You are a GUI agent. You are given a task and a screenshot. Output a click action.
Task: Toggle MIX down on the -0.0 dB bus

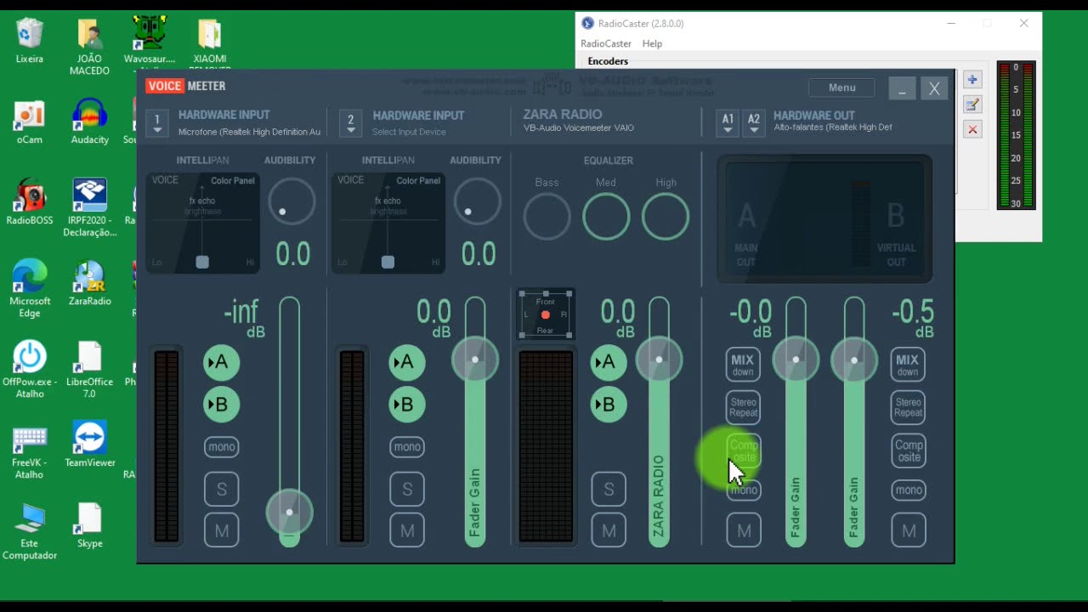tap(743, 365)
